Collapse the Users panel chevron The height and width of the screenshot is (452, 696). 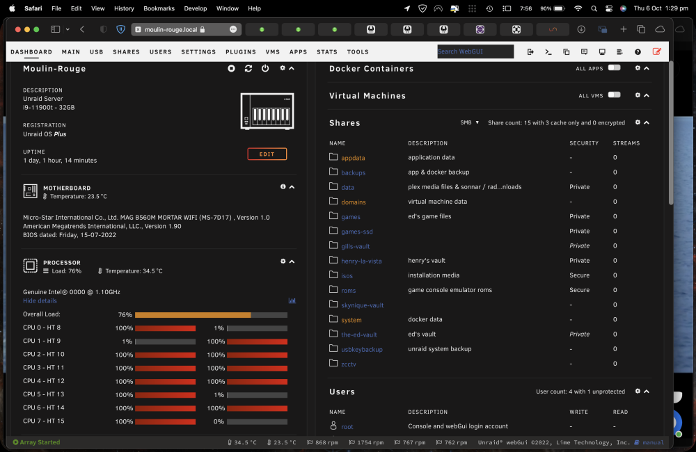tap(647, 392)
